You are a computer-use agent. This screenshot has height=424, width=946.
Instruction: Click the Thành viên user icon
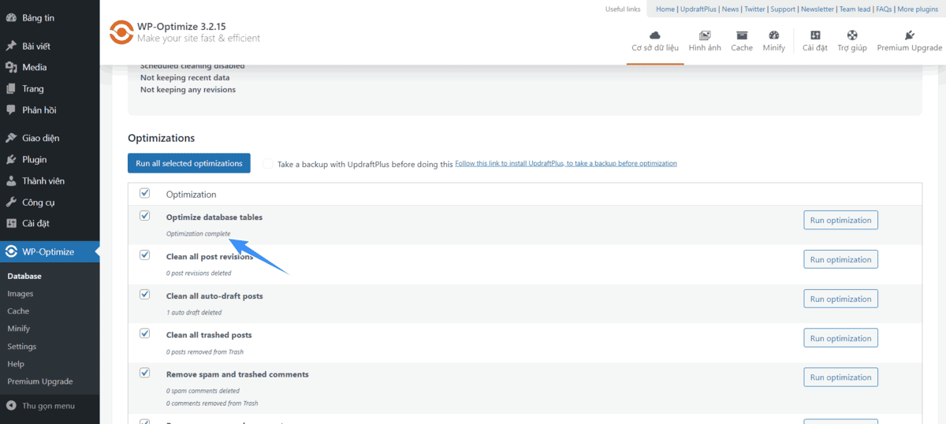[11, 180]
